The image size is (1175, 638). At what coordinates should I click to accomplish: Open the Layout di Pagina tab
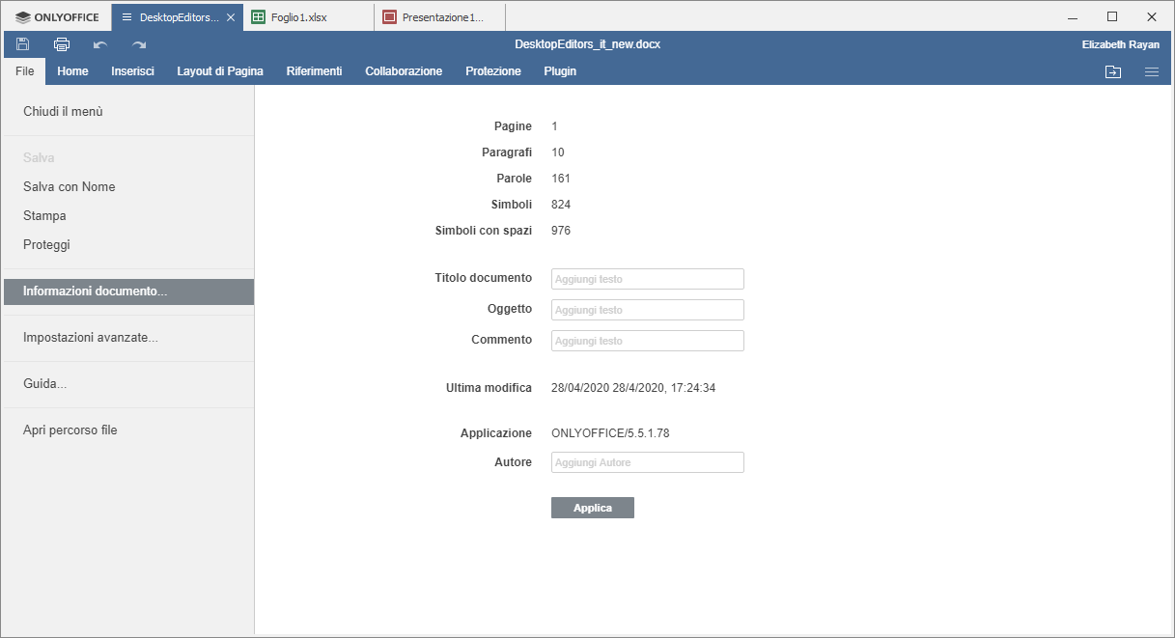click(x=220, y=71)
